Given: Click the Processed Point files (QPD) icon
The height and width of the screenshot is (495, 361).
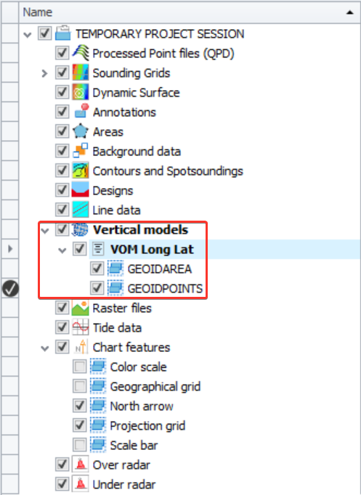Looking at the screenshot, I should coord(81,53).
